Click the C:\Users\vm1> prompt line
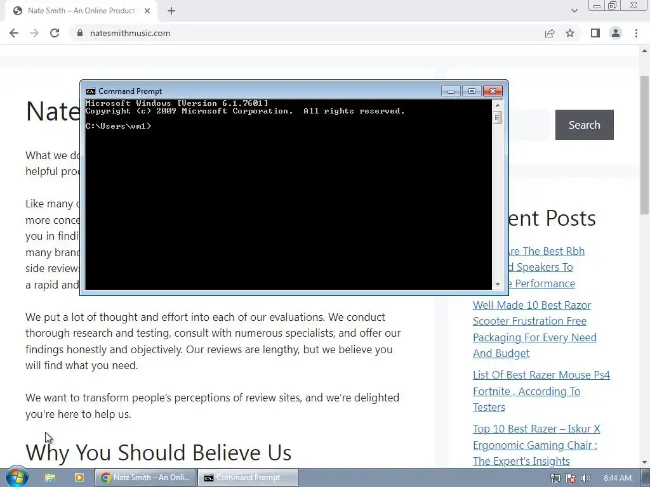The height and width of the screenshot is (487, 650). click(119, 126)
